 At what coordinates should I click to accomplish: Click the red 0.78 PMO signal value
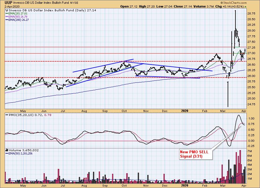[x=48, y=115]
